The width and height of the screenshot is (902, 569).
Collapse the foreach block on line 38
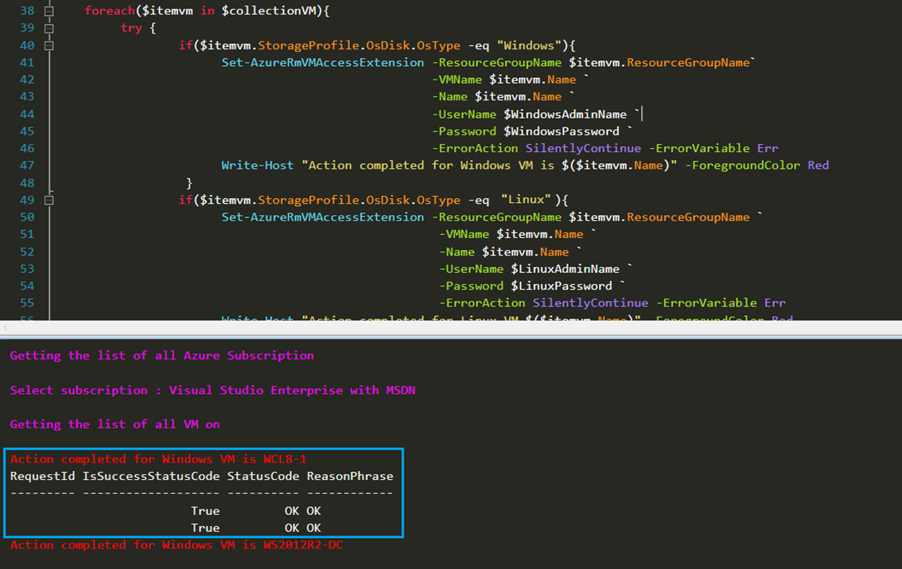click(49, 11)
